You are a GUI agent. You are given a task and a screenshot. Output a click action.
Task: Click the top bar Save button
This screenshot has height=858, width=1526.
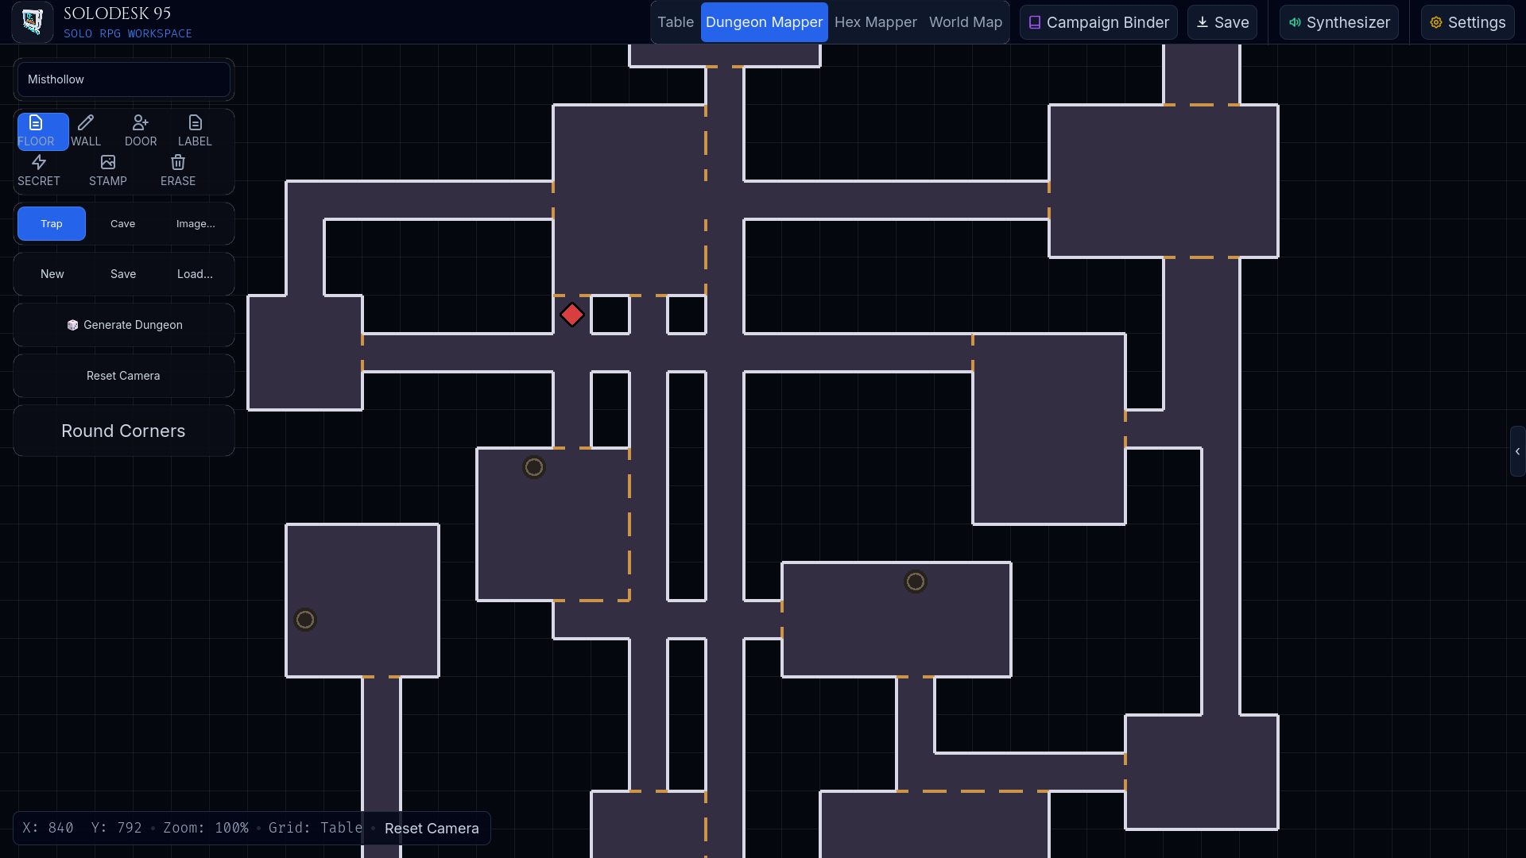pyautogui.click(x=1222, y=22)
